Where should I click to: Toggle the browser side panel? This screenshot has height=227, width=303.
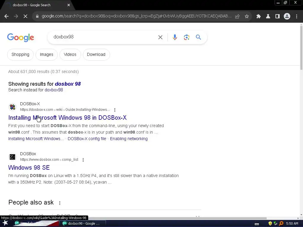coord(278,17)
